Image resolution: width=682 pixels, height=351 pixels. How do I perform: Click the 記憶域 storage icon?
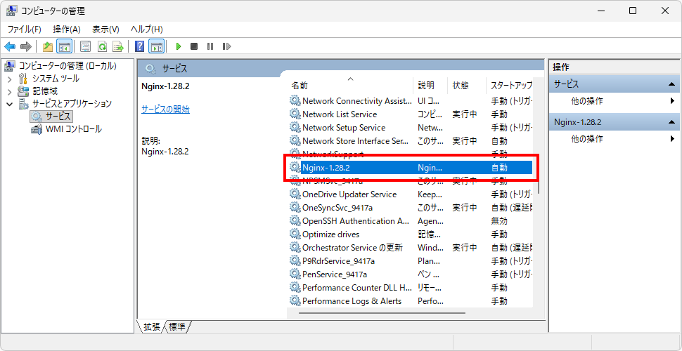pos(23,91)
